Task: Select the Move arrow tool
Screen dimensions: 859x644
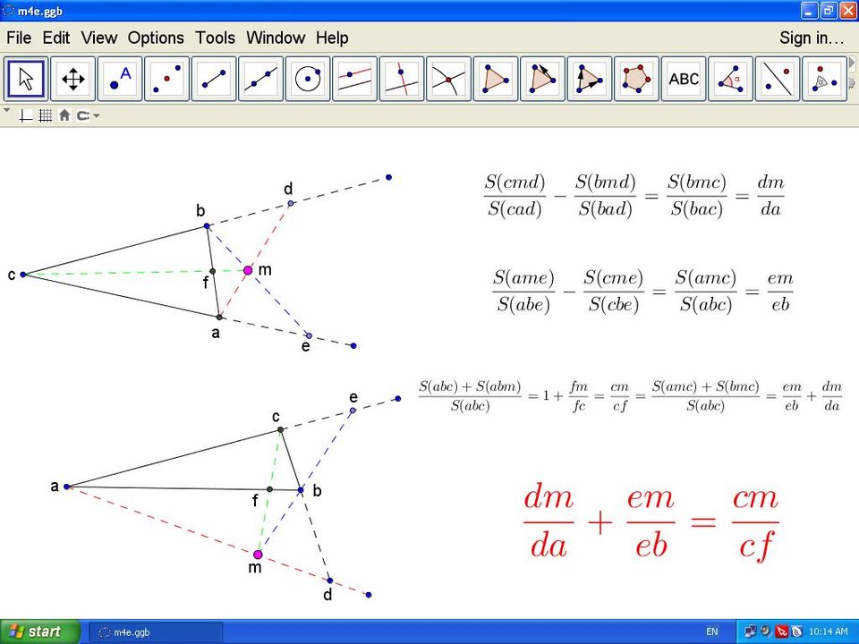Action: (x=27, y=80)
